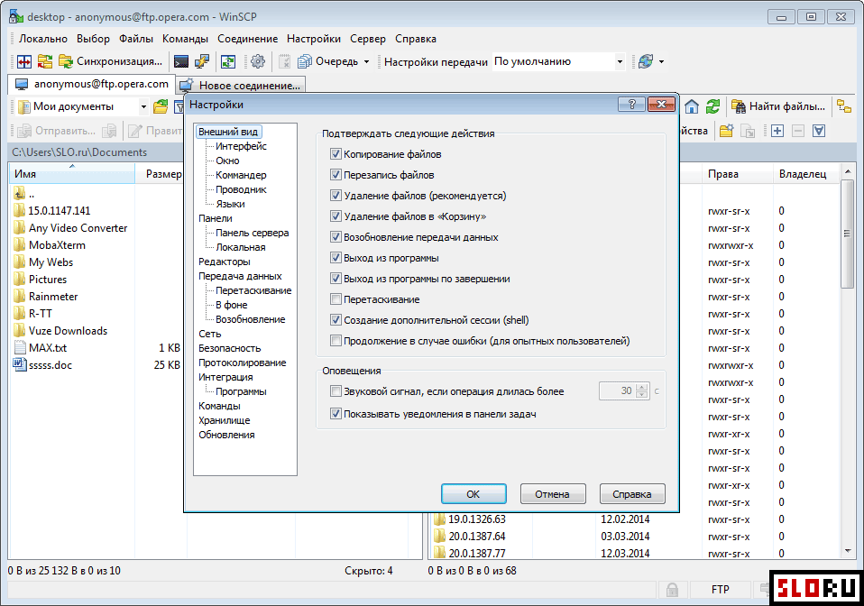Toggle the remote directory tree icon

click(x=844, y=106)
